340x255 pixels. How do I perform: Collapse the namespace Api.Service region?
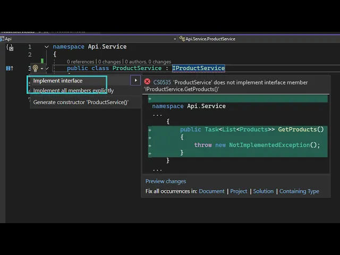[46, 47]
